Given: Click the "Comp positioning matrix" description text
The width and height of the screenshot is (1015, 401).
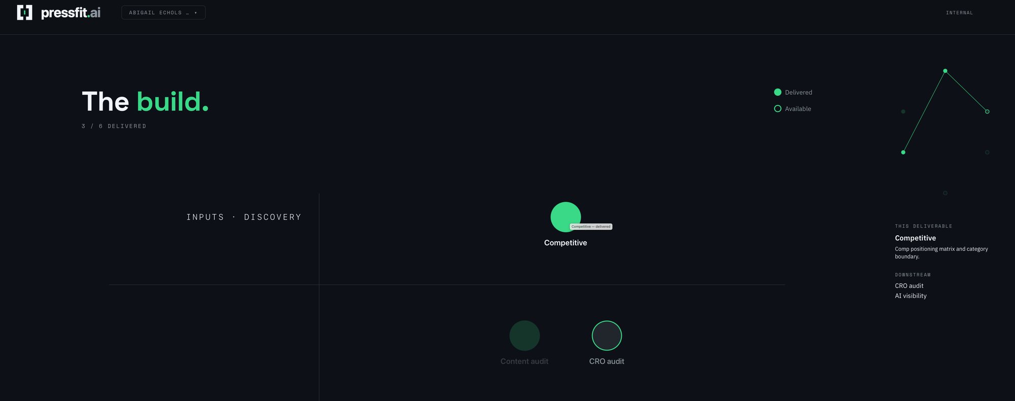Looking at the screenshot, I should pyautogui.click(x=941, y=252).
